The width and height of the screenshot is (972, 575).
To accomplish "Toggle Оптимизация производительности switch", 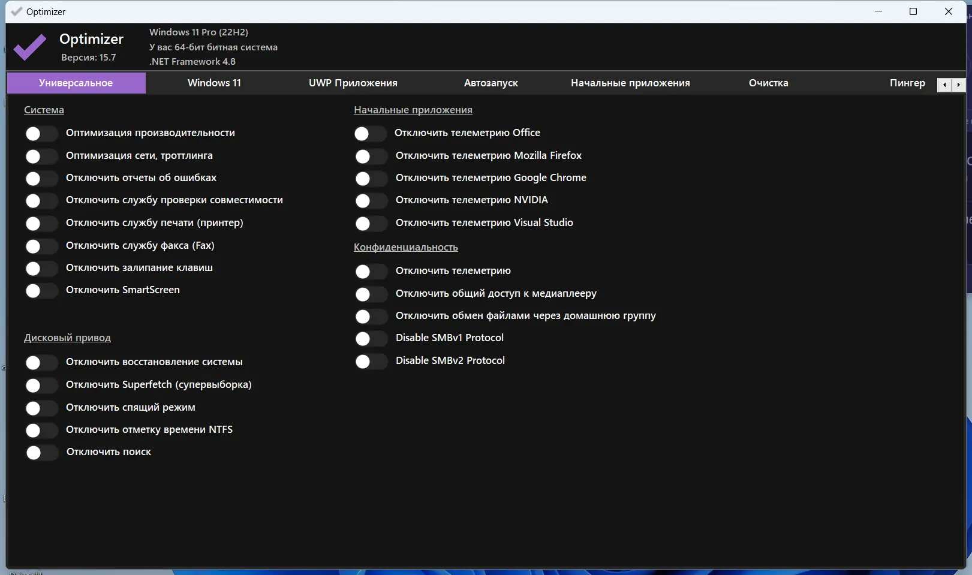I will click(x=41, y=133).
